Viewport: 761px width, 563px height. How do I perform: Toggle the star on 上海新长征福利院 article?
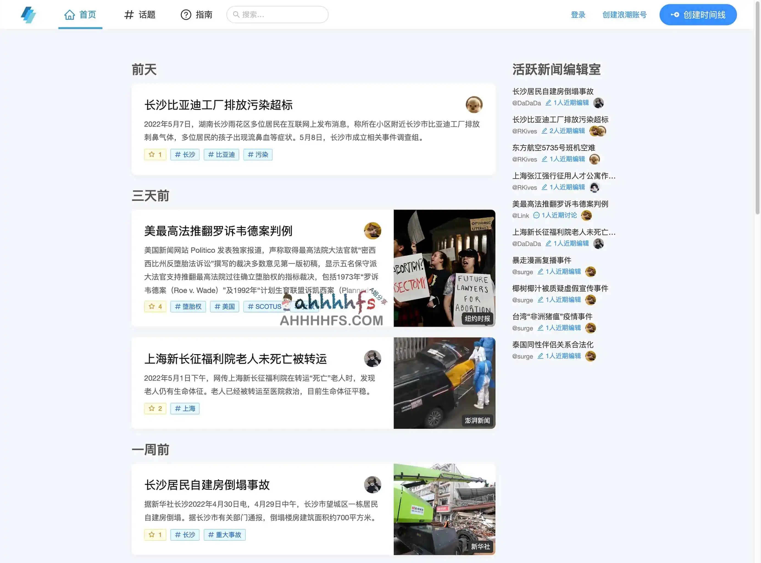[155, 408]
